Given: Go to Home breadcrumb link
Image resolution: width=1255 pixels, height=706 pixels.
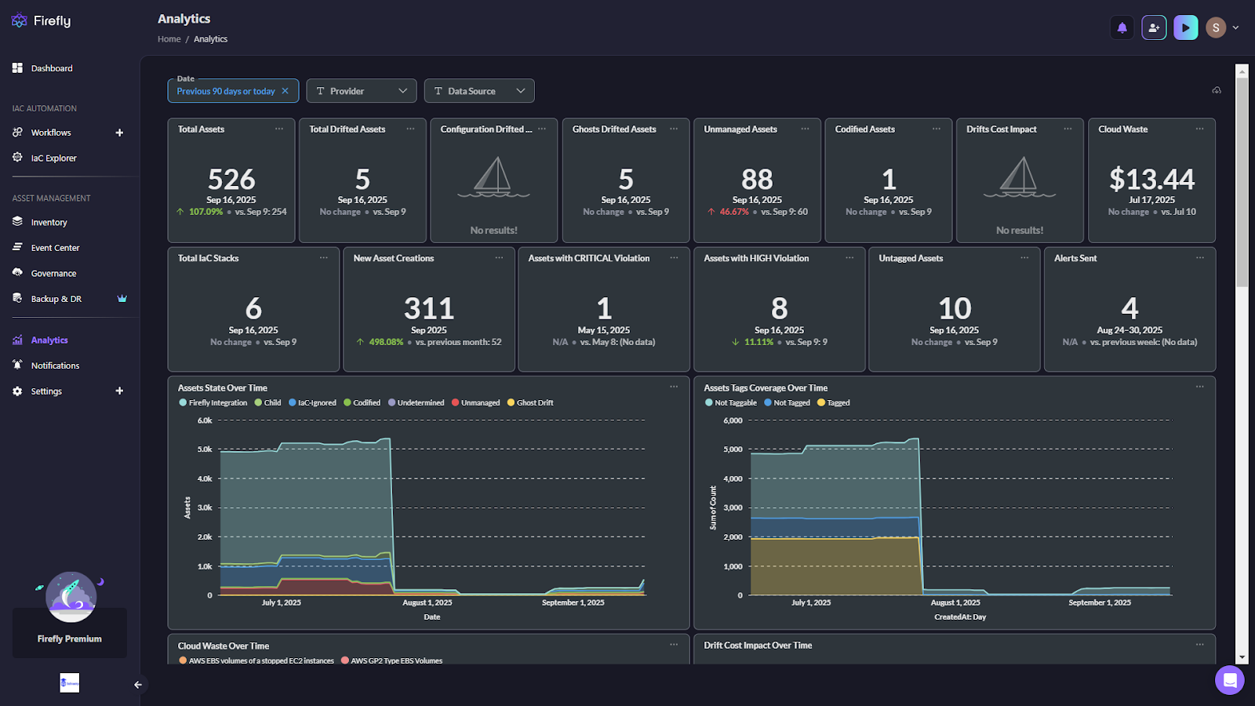Looking at the screenshot, I should click(x=169, y=39).
